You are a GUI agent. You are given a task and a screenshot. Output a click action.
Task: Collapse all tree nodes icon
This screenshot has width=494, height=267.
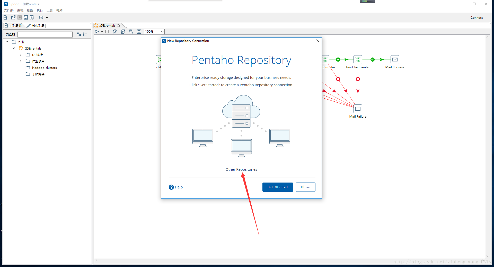click(85, 34)
